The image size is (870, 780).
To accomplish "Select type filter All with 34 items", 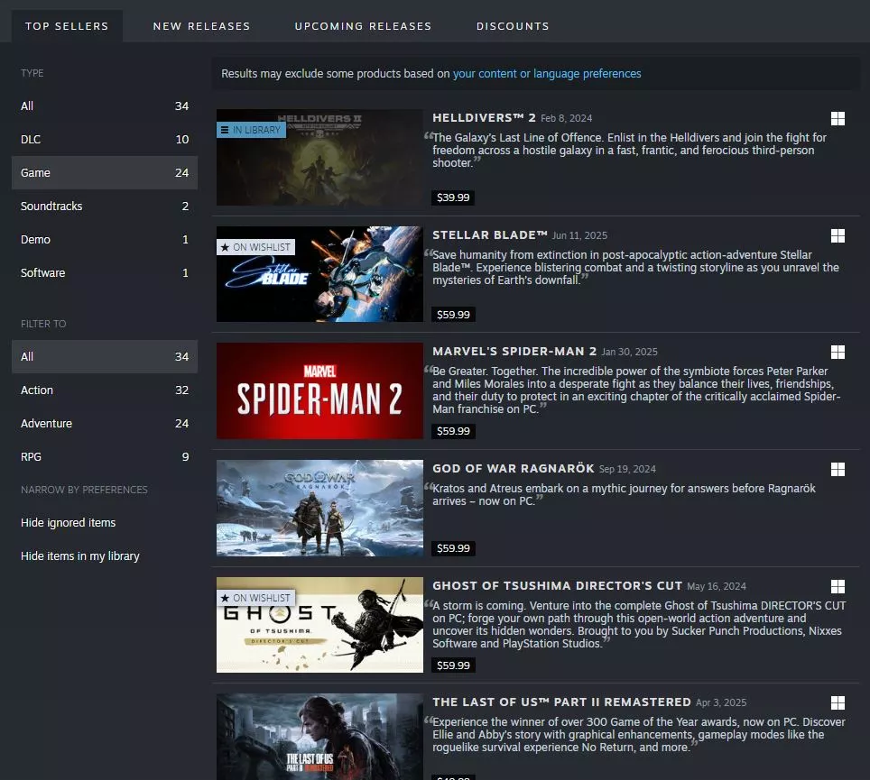I will click(105, 106).
